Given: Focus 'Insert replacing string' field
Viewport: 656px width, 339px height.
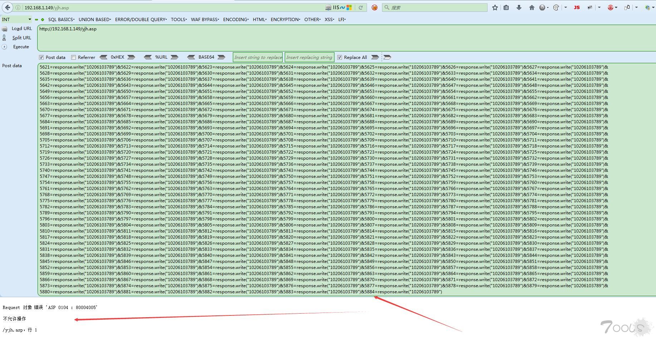Looking at the screenshot, I should (309, 57).
